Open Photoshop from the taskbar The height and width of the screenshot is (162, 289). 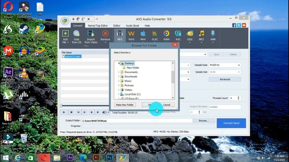tap(109, 157)
